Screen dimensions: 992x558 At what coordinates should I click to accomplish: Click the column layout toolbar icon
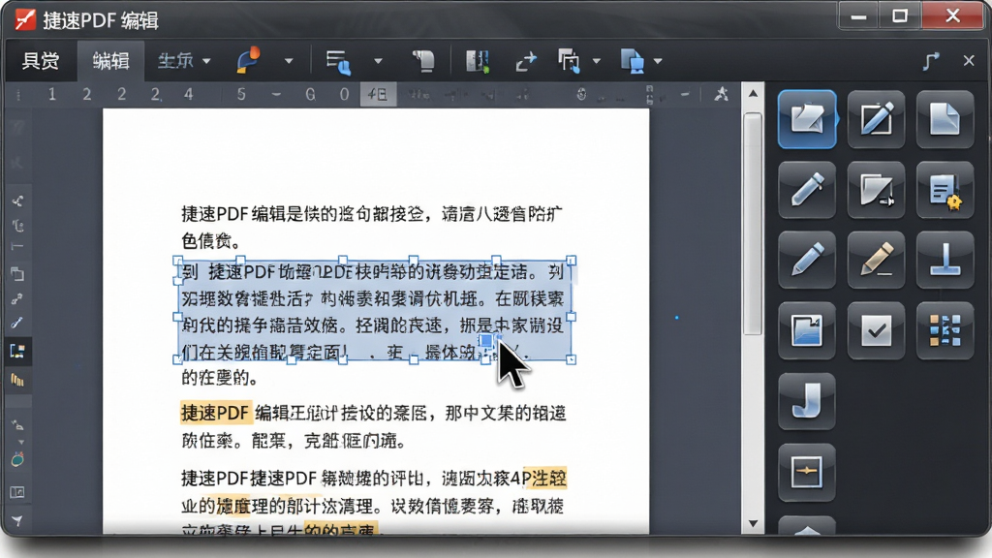478,61
